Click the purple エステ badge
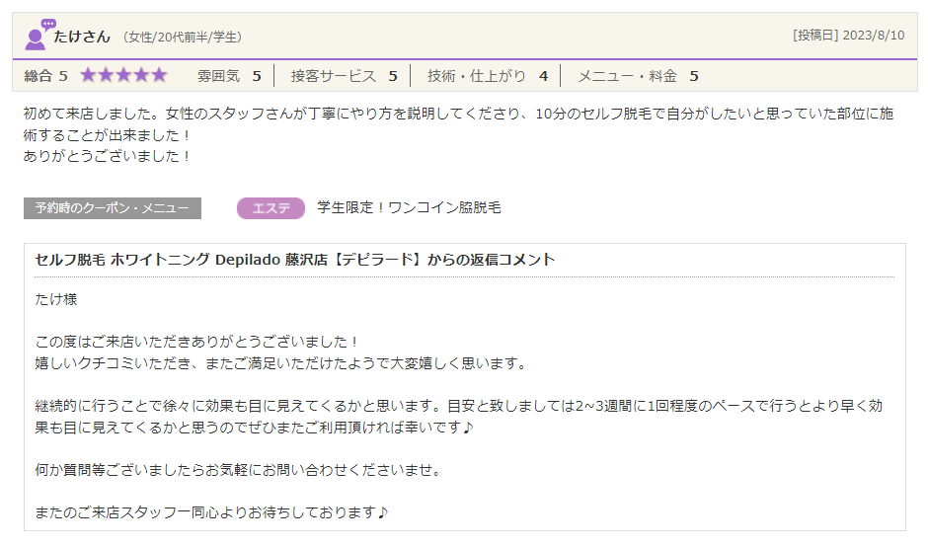928x547 pixels. [271, 208]
